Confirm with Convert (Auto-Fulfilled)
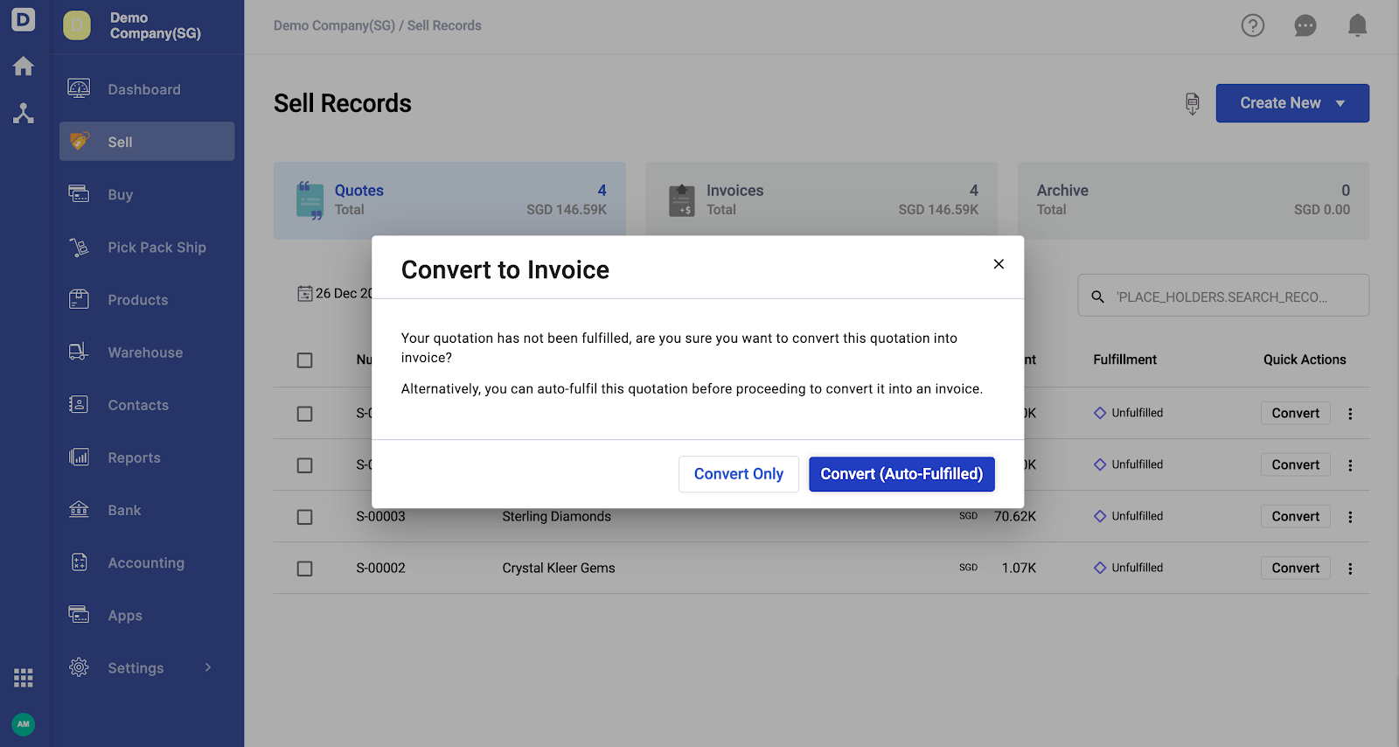Image resolution: width=1399 pixels, height=747 pixels. pyautogui.click(x=901, y=474)
